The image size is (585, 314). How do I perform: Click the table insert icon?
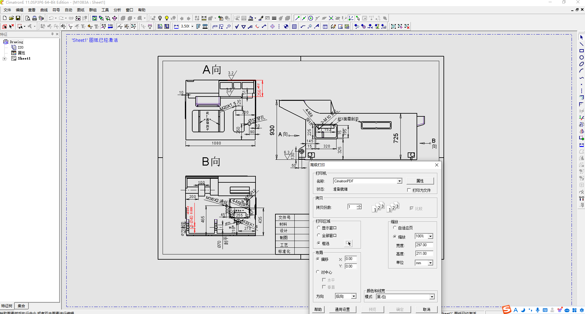325,27
